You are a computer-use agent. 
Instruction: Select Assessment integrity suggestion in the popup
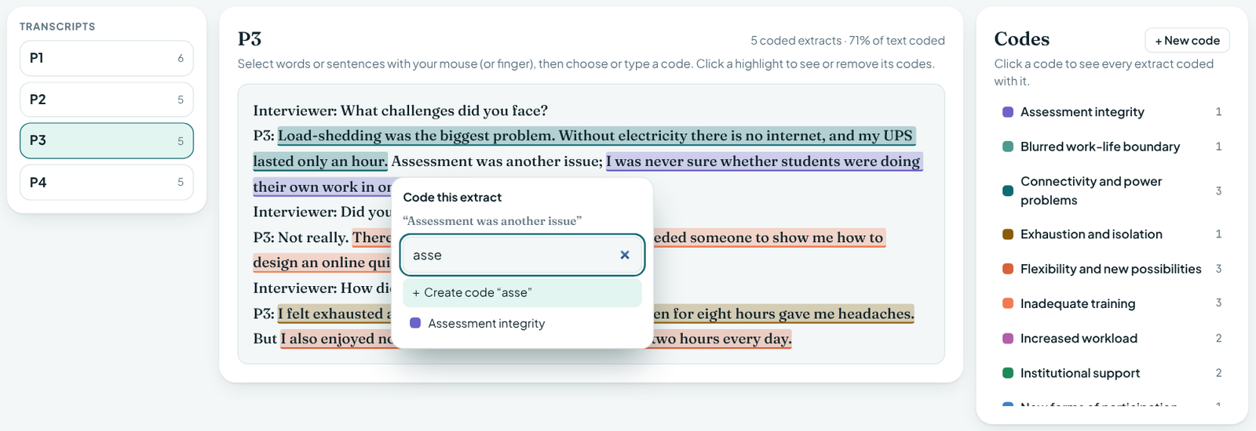[522, 323]
